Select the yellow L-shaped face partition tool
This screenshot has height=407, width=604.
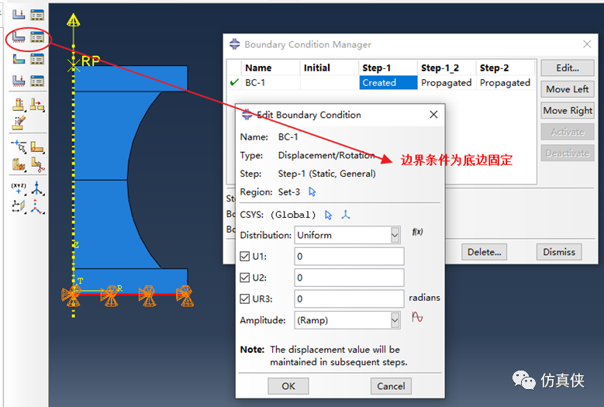point(37,147)
